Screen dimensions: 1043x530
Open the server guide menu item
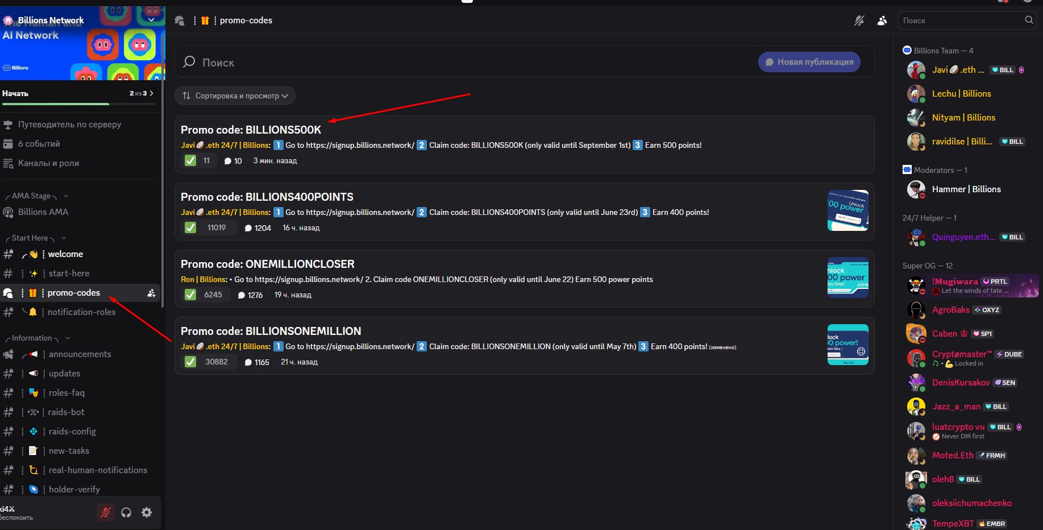[x=69, y=125]
